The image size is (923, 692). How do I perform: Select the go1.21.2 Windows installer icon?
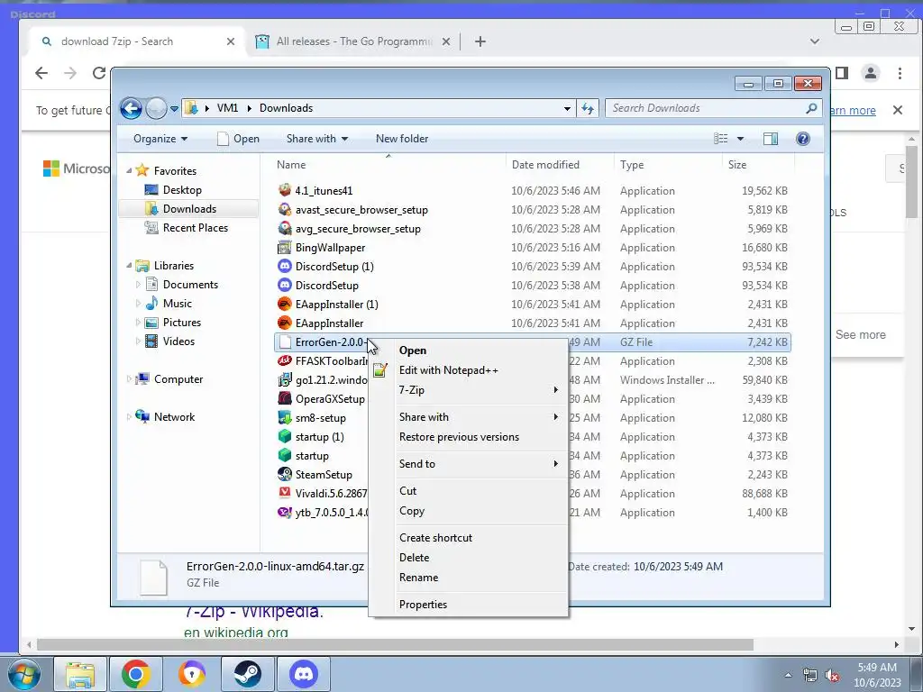[x=285, y=379]
